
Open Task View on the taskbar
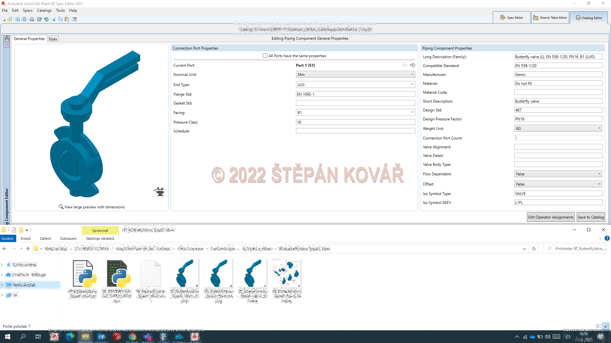[38, 337]
